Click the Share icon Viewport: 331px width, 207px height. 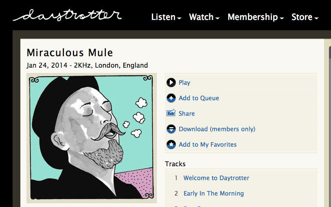click(x=171, y=113)
